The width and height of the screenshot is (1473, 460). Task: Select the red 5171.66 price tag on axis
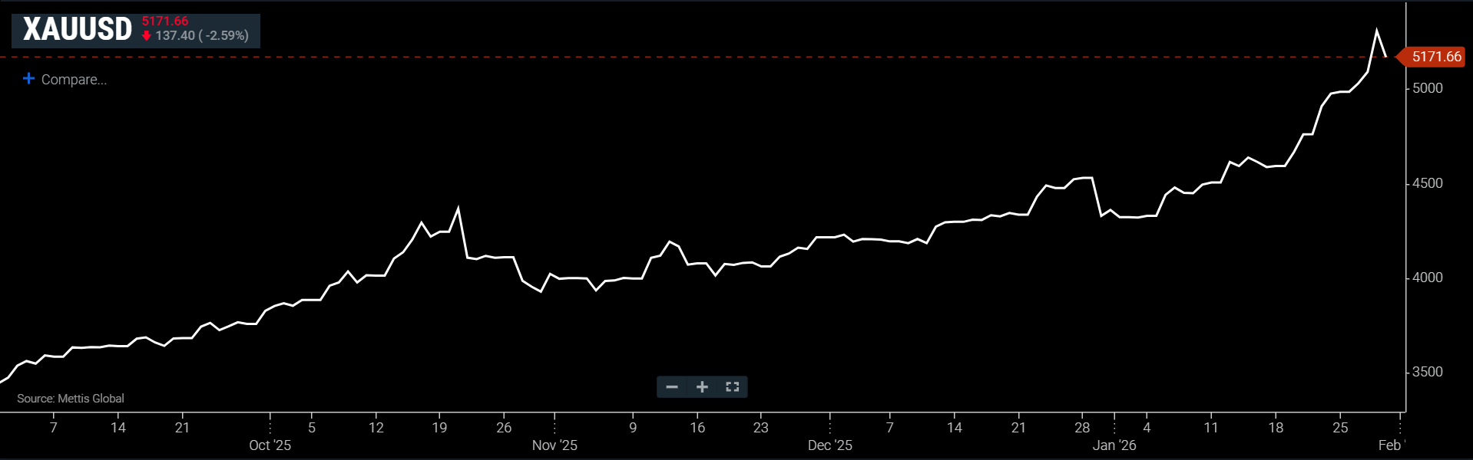(1435, 57)
